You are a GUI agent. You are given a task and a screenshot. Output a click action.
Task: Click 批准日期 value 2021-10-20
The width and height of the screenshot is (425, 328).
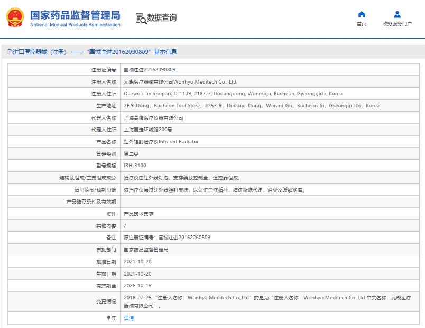pos(137,262)
